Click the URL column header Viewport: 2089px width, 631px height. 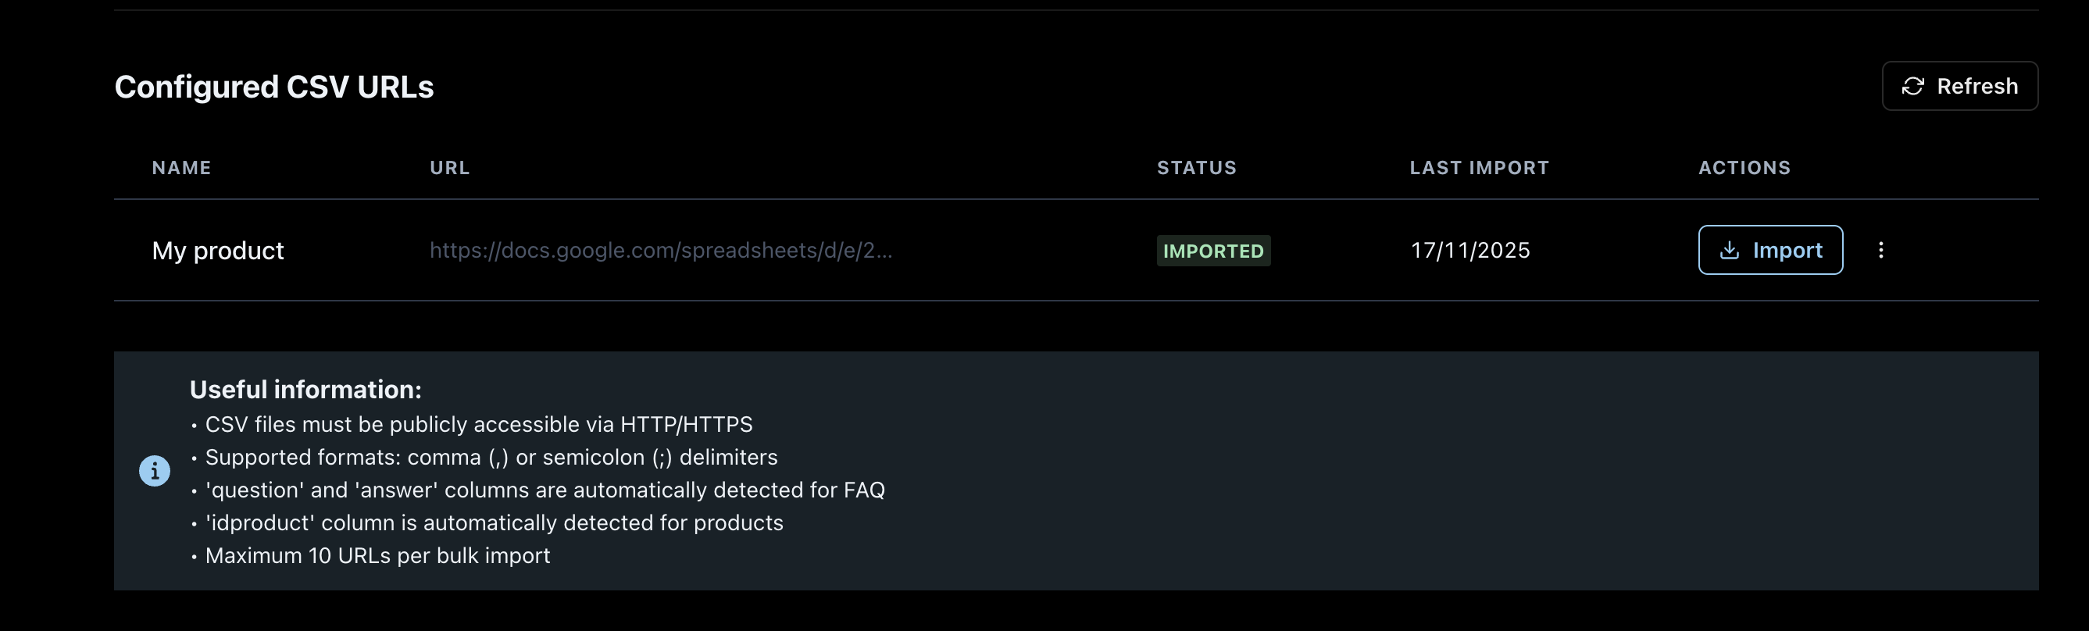coord(449,167)
